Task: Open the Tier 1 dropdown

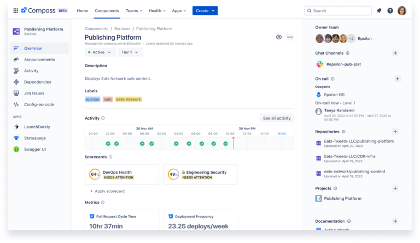Action: tap(130, 52)
